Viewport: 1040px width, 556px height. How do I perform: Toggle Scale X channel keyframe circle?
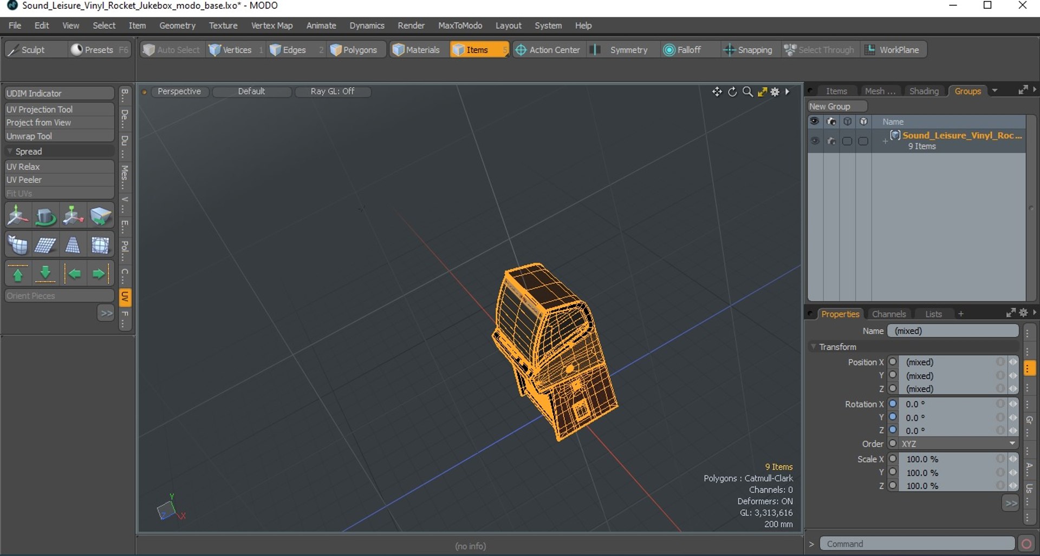pos(893,459)
